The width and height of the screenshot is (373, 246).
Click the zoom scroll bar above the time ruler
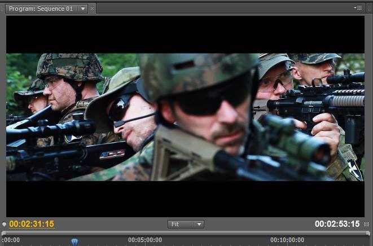tap(186, 234)
